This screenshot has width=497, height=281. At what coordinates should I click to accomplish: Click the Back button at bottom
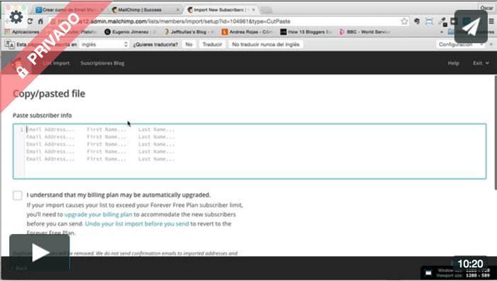19,268
